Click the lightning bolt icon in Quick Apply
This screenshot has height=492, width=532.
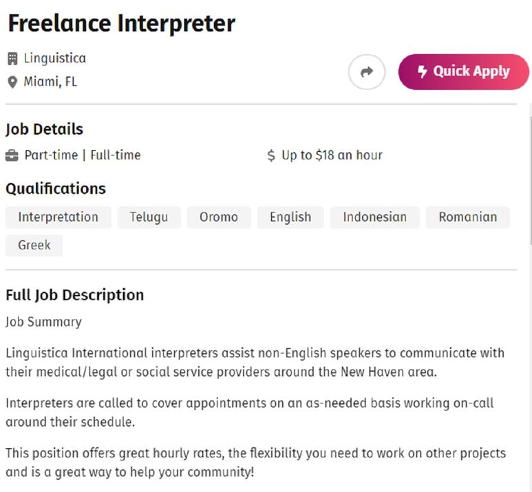(422, 71)
